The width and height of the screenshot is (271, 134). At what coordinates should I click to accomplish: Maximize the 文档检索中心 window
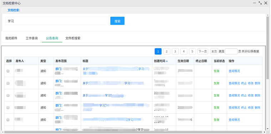pyautogui.click(x=260, y=3)
